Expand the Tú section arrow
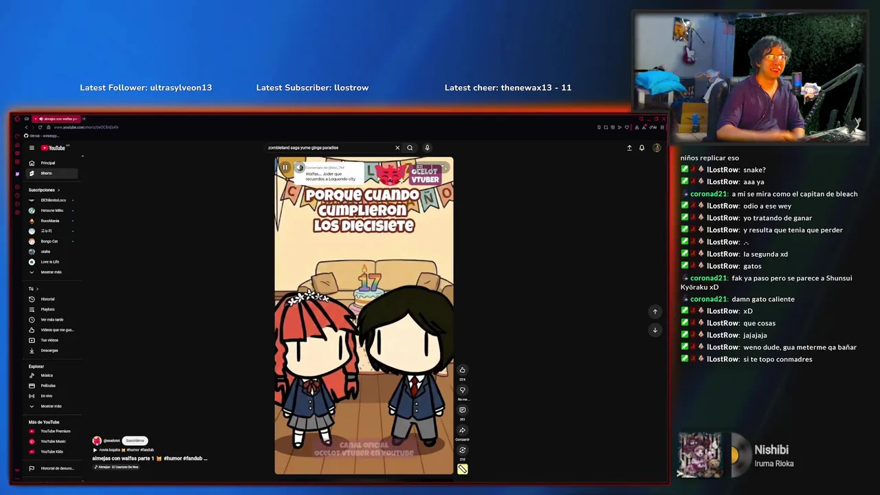Viewport: 880px width, 495px height. [37, 289]
